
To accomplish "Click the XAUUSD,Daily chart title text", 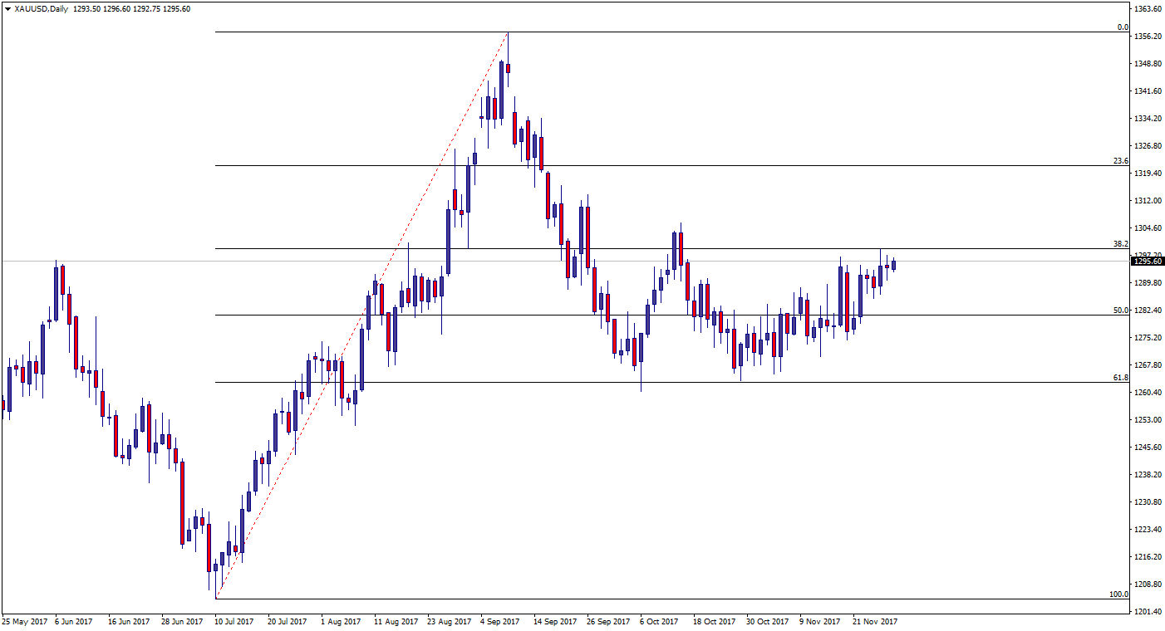I will 42,8.
